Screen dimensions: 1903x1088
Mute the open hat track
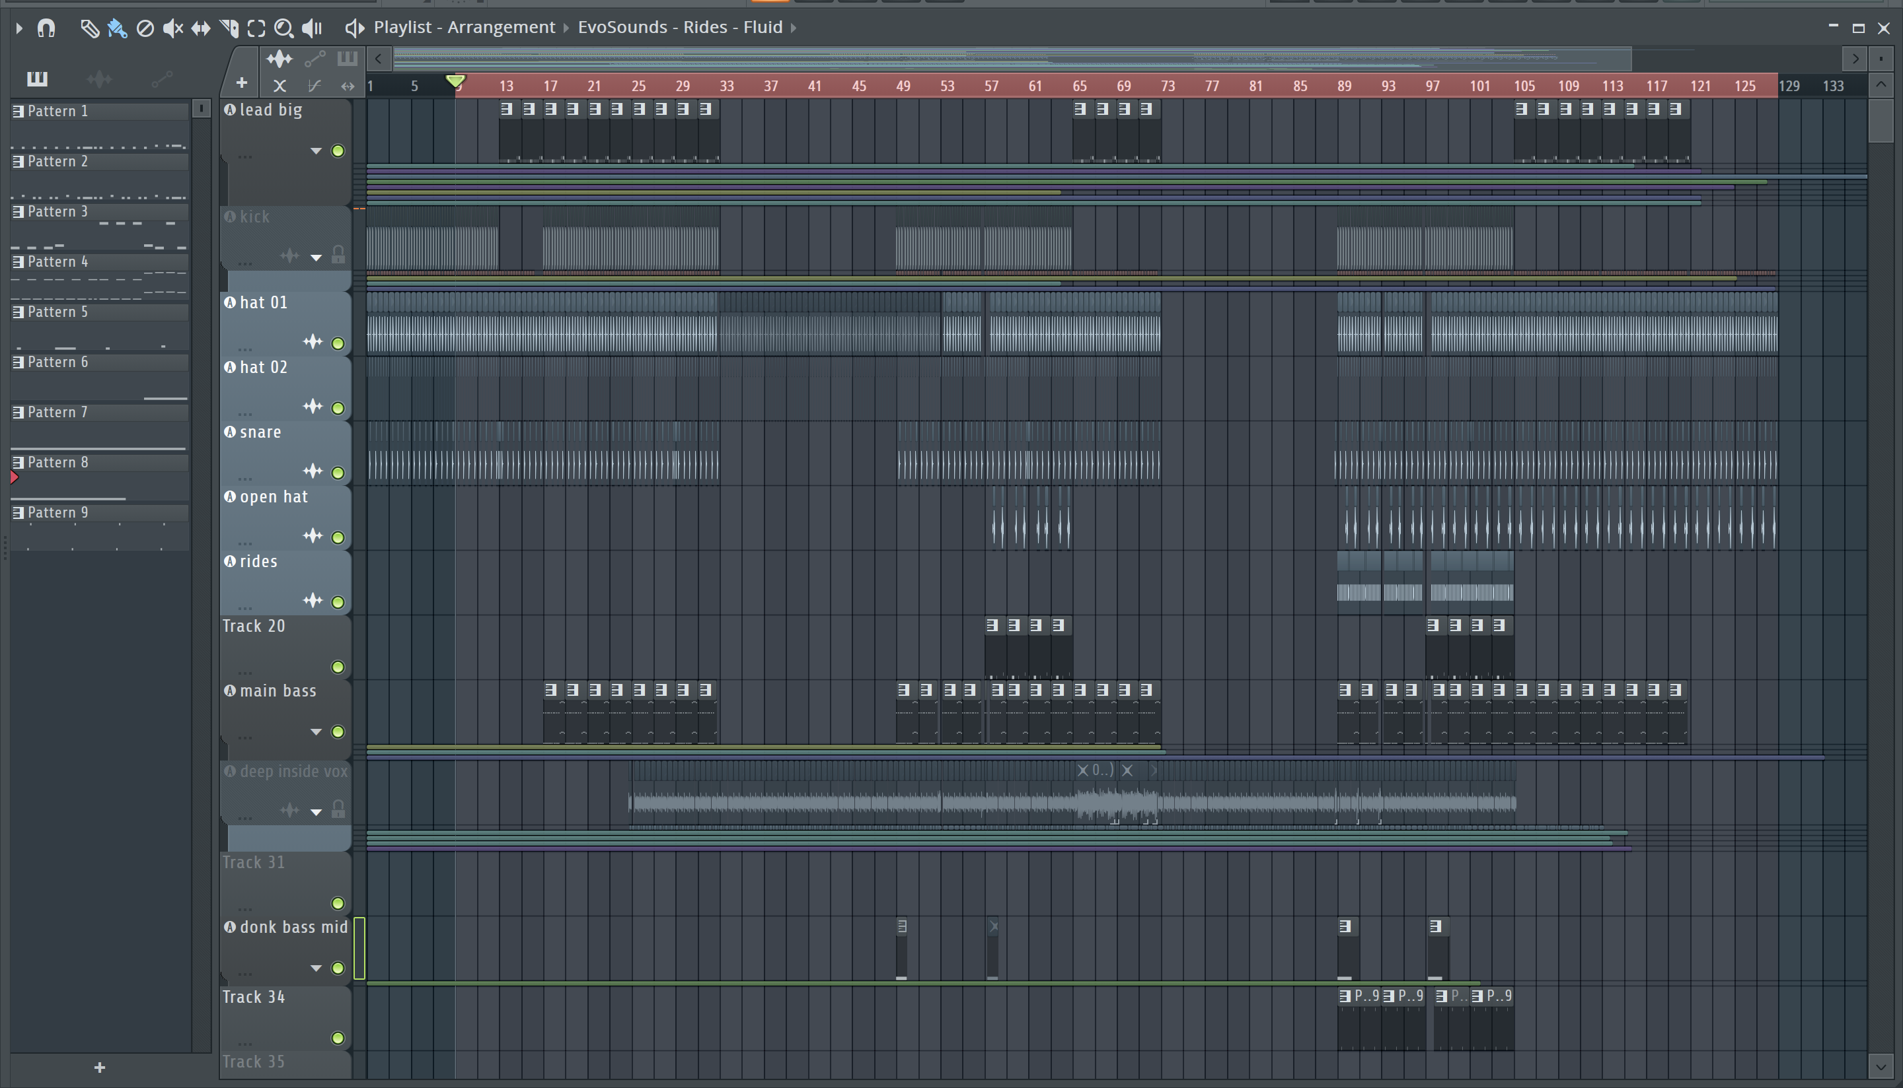(x=338, y=537)
